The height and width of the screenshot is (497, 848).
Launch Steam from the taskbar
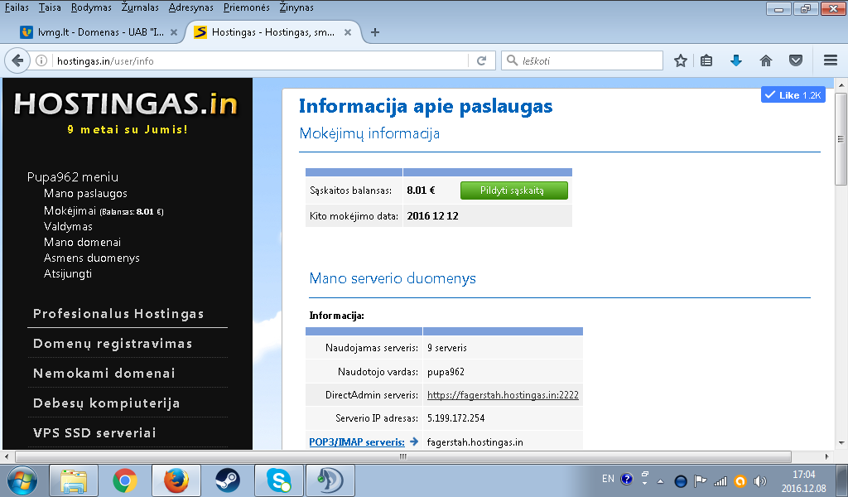tap(227, 480)
